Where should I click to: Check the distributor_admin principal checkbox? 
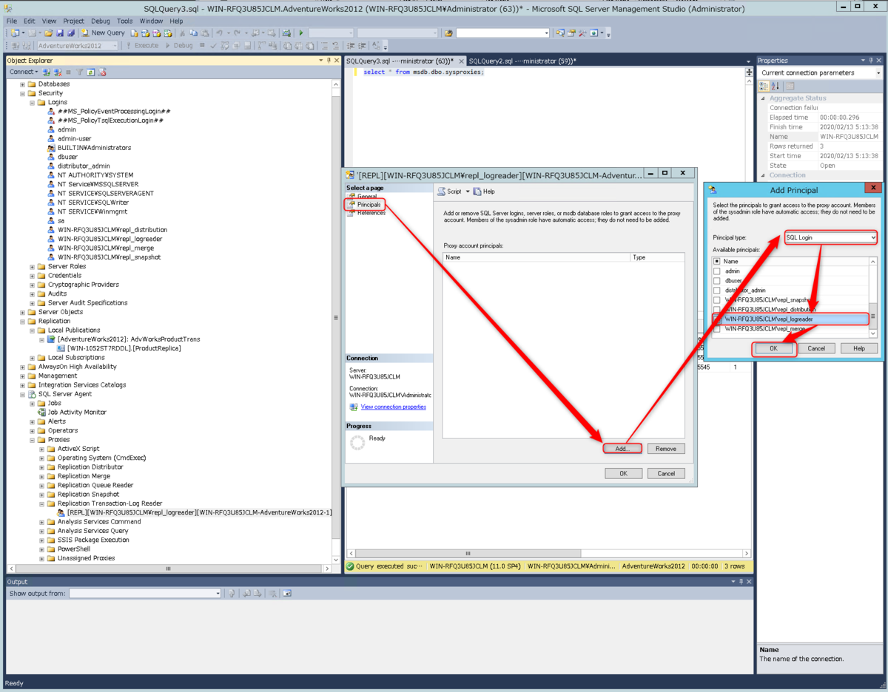716,291
